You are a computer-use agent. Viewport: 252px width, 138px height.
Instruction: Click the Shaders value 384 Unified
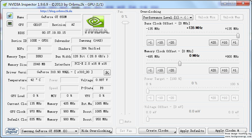(91, 49)
